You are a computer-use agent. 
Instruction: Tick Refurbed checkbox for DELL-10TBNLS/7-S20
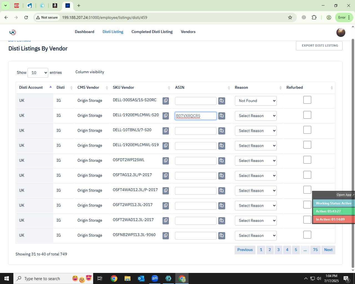(x=307, y=130)
